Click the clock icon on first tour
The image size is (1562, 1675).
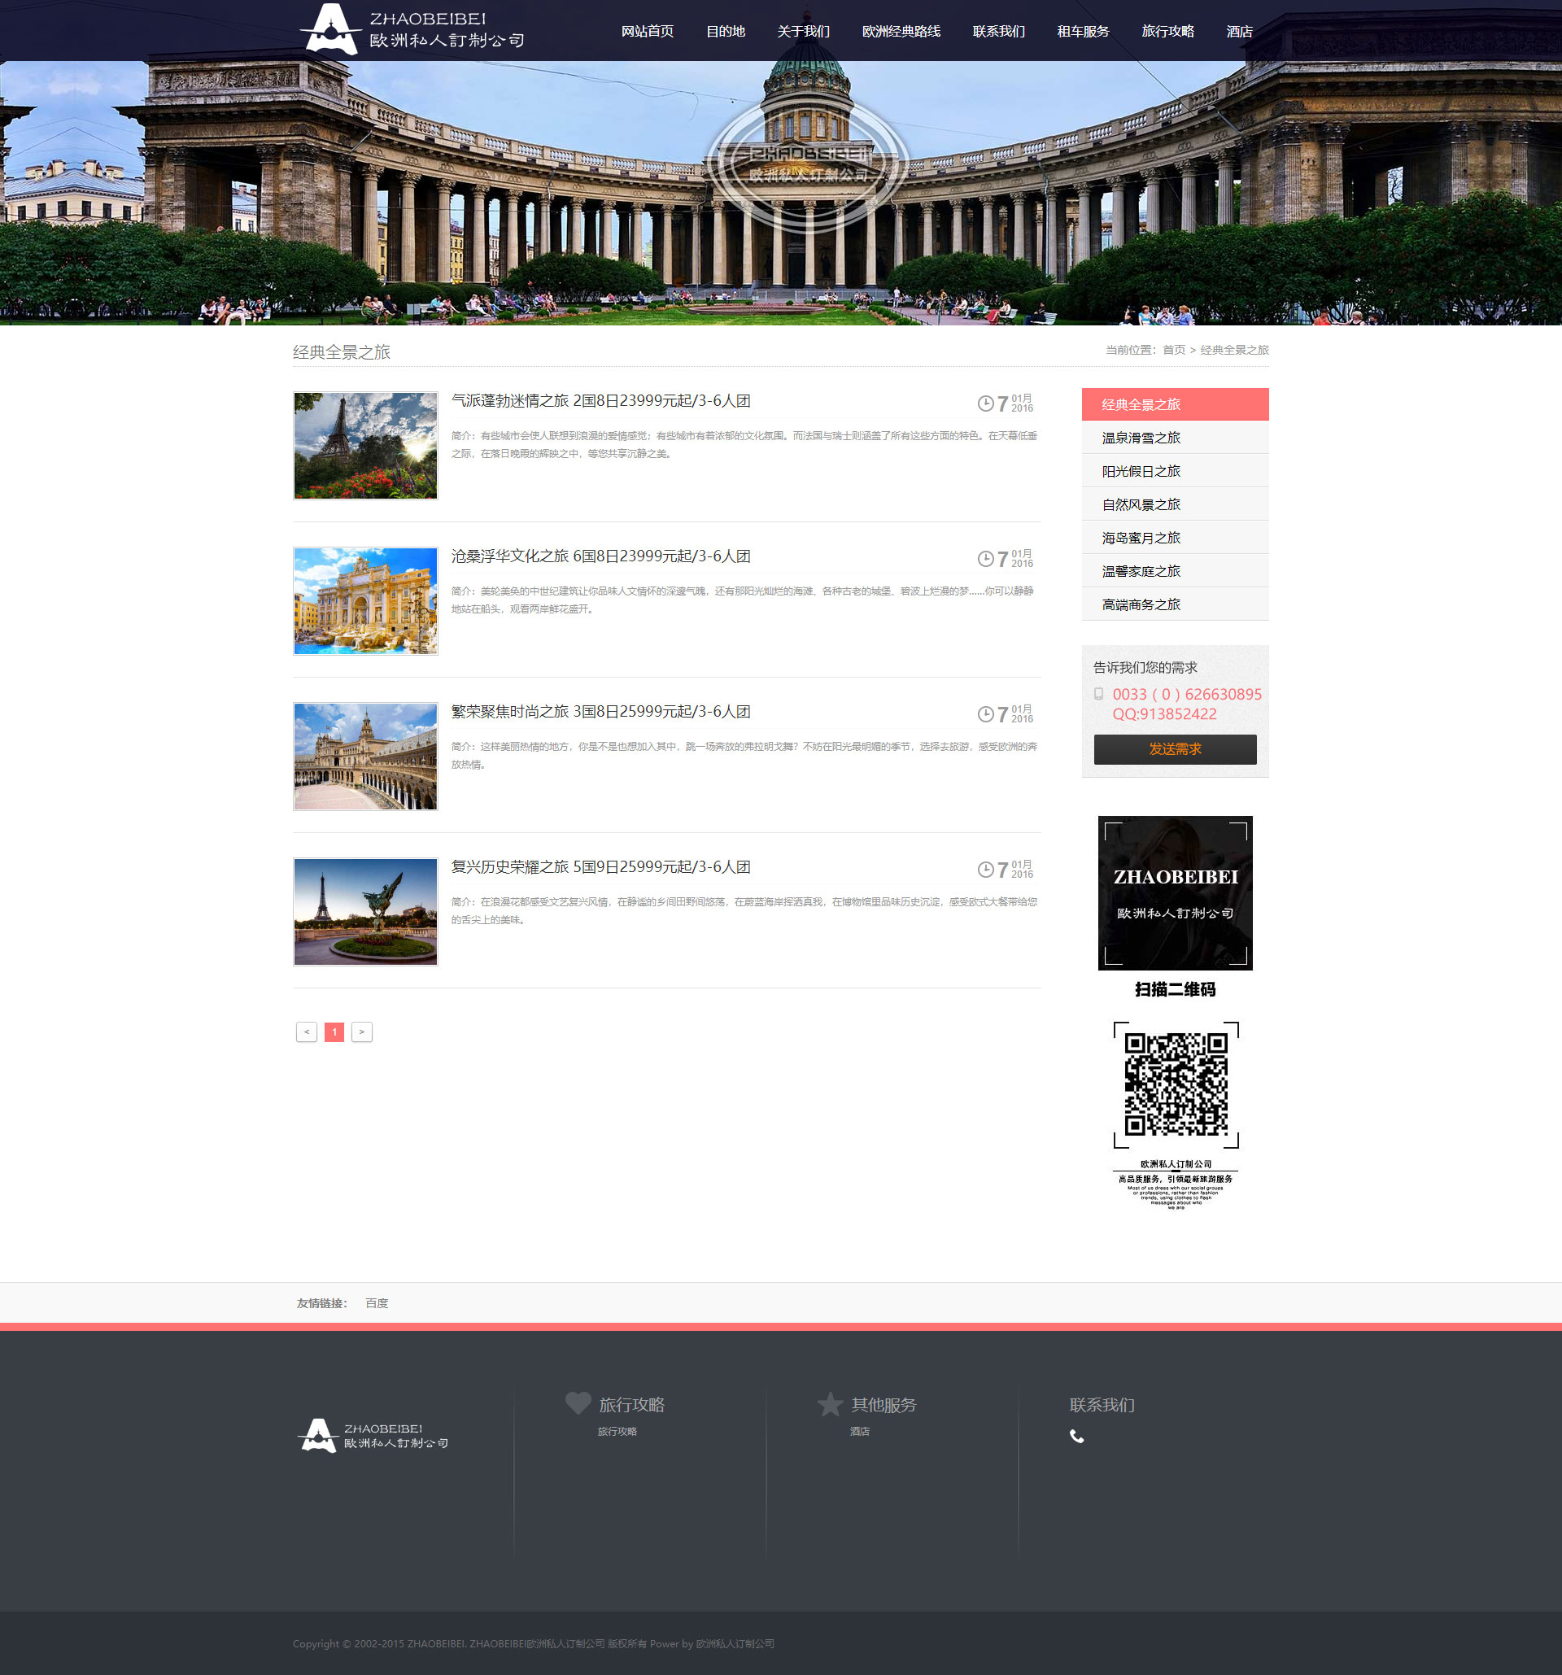pos(985,403)
